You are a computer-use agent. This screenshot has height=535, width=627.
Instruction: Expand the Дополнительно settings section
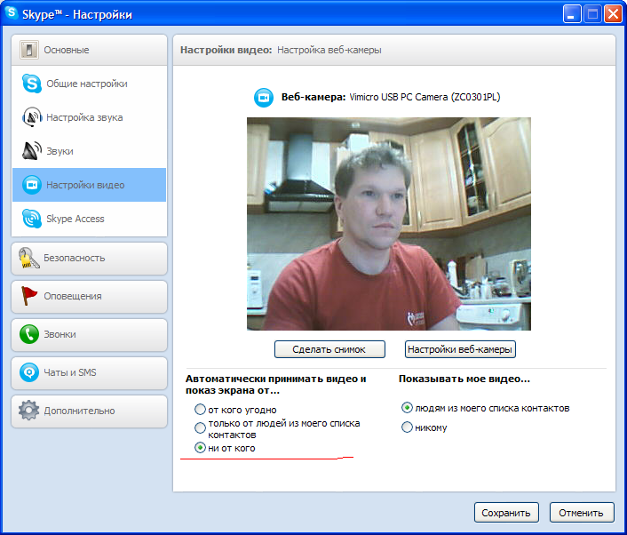[x=89, y=411]
